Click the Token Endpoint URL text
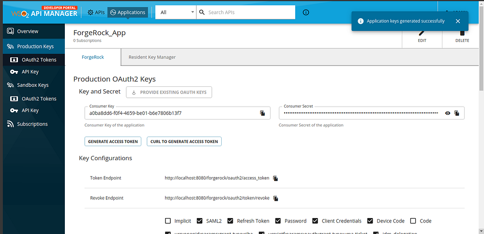The image size is (484, 234). pos(217,178)
